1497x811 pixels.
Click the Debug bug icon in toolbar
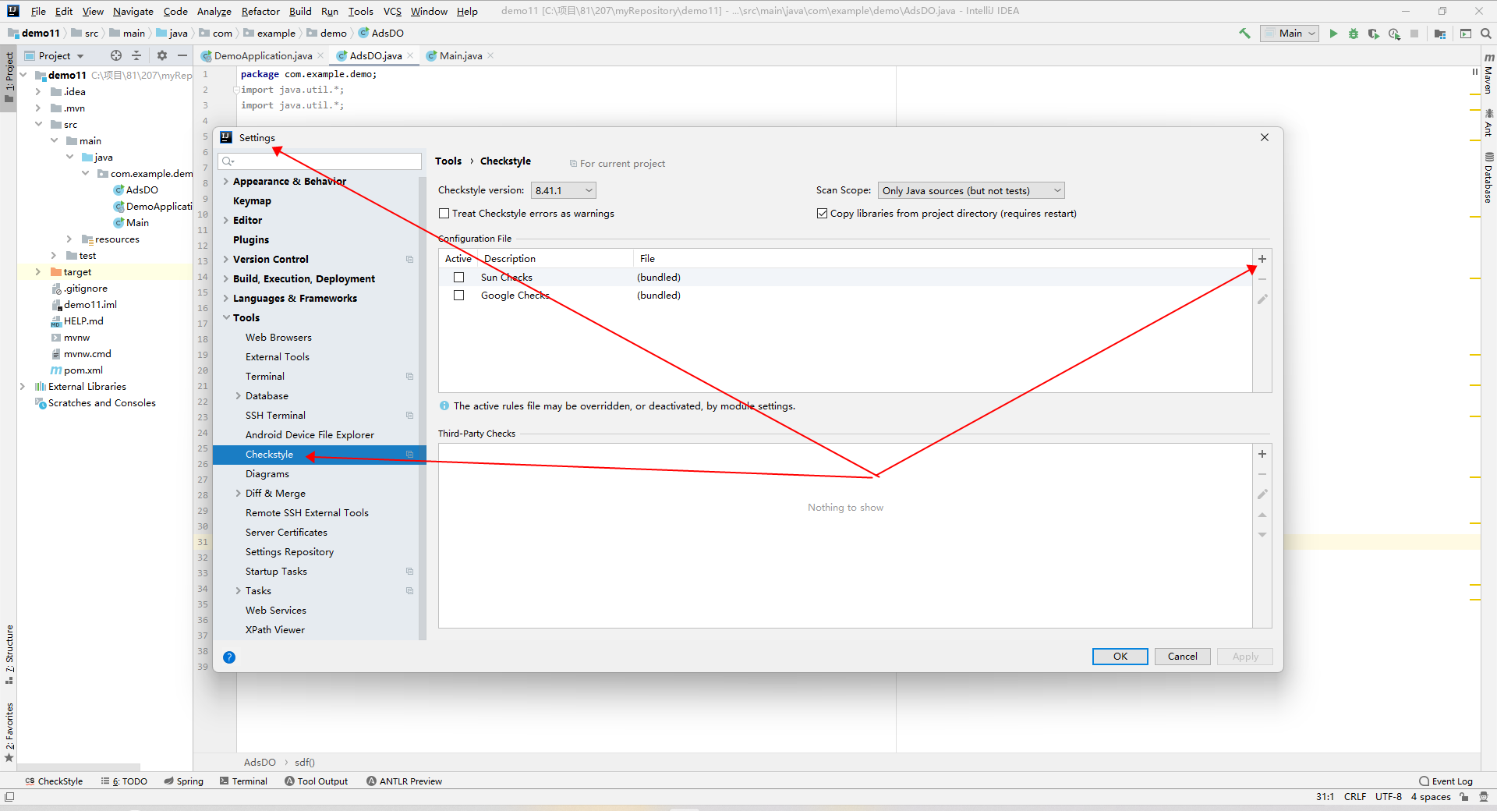(x=1354, y=34)
